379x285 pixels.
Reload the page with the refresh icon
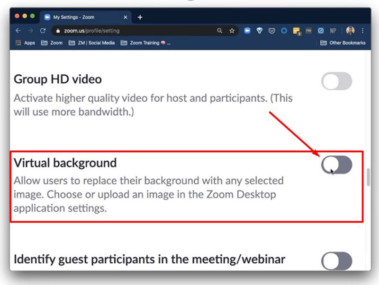(x=43, y=31)
